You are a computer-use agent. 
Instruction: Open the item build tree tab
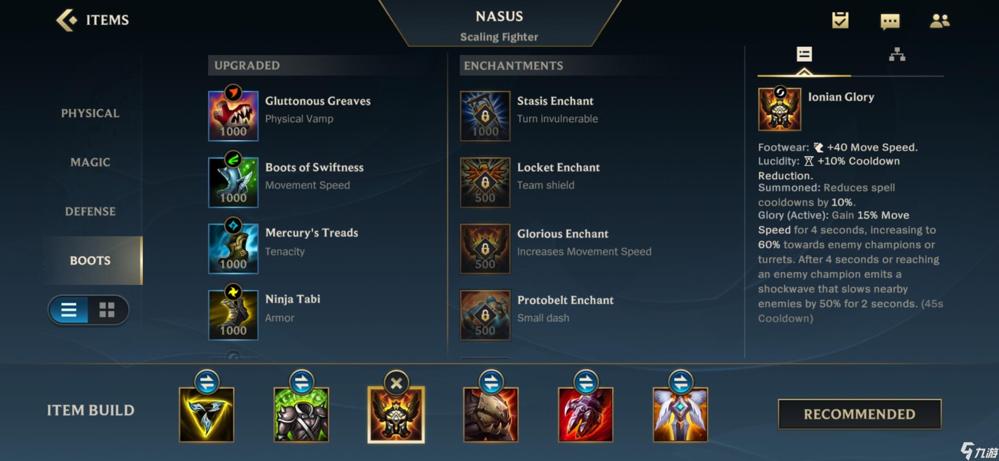pyautogui.click(x=897, y=55)
